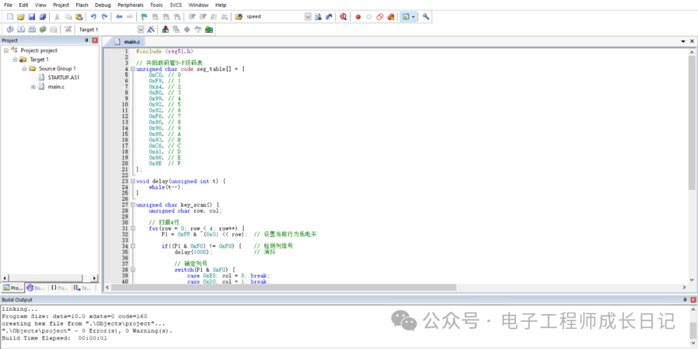Undo the last edit with the Undo arrow
698x349 pixels.
pyautogui.click(x=94, y=16)
